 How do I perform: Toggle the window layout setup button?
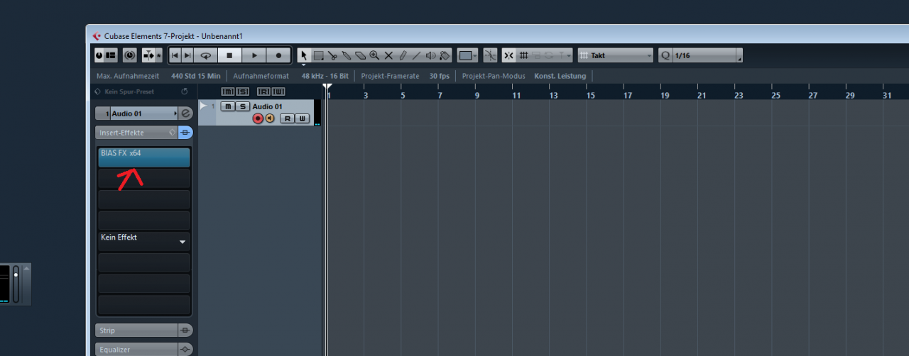pyautogui.click(x=111, y=55)
